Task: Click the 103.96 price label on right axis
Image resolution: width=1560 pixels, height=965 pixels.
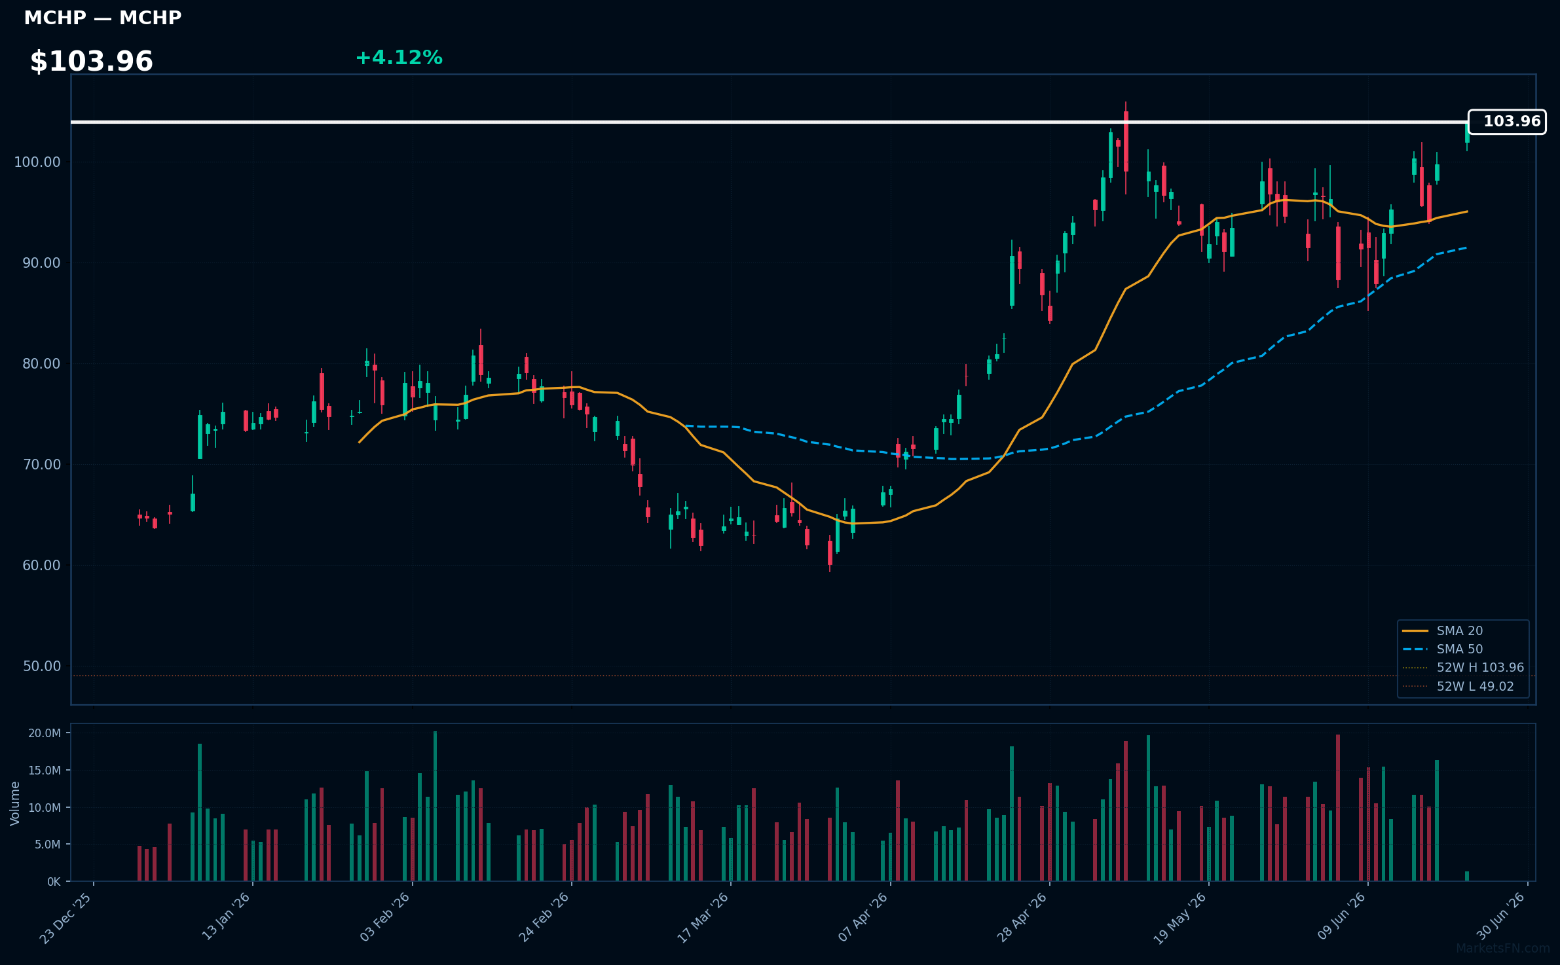Action: pyautogui.click(x=1507, y=122)
